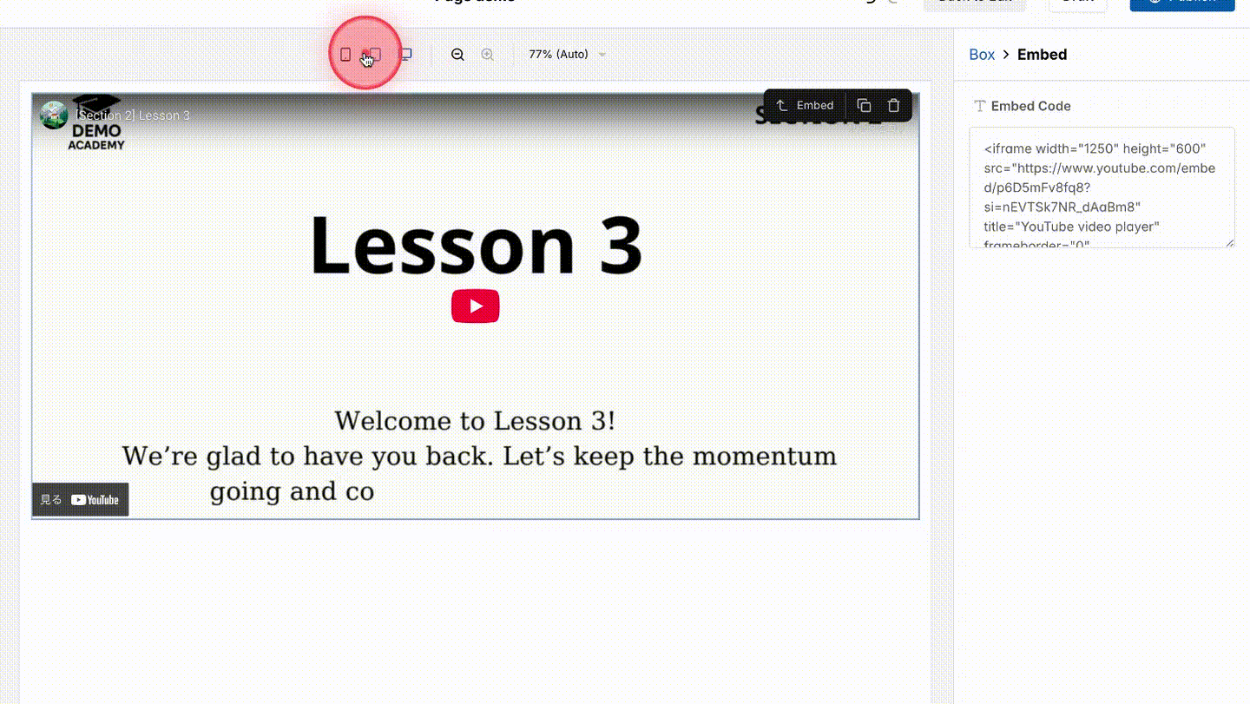Switch to mobile preview mode

tap(345, 54)
